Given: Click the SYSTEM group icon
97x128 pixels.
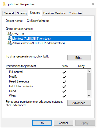Looking at the screenshot, I should point(10,34).
